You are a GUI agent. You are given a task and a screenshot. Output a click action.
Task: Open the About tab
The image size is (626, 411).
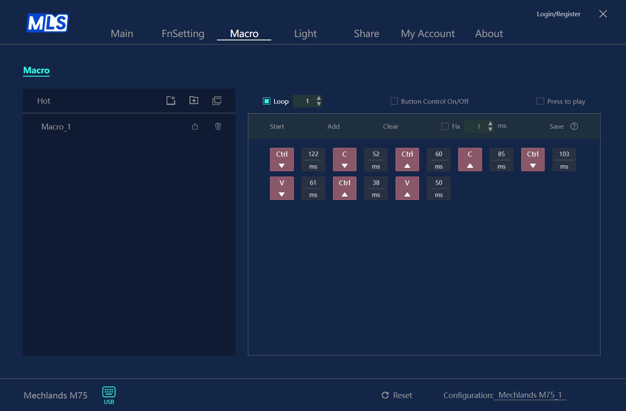click(489, 34)
